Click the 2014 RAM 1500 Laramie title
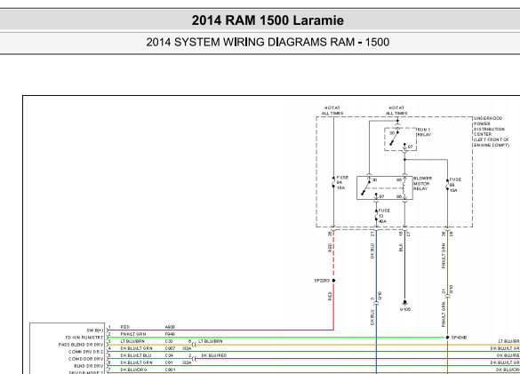520x374 pixels. [268, 20]
